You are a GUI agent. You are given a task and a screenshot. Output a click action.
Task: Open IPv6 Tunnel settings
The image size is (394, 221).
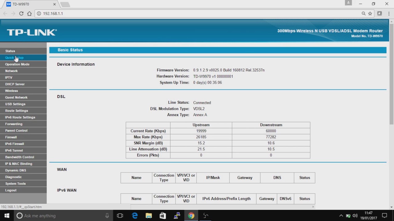click(23, 150)
